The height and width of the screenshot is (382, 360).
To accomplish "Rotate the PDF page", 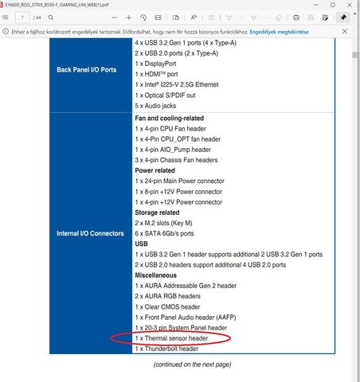I will [x=143, y=18].
